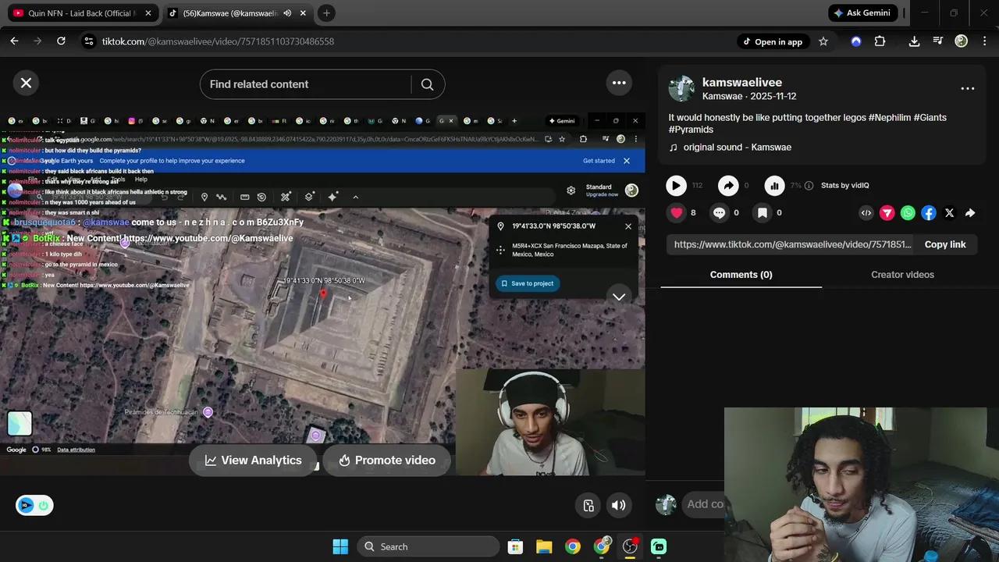Click the info icon next to 7%
The height and width of the screenshot is (562, 999).
809,186
